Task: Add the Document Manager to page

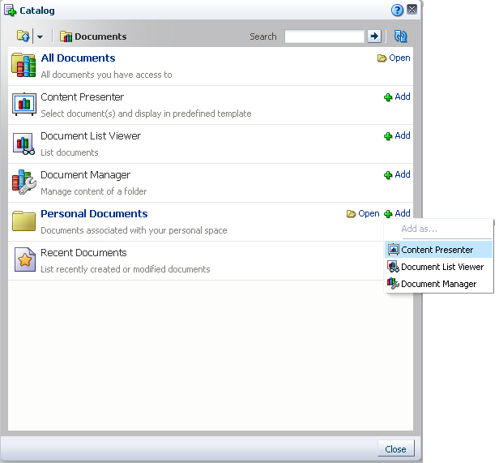Action: point(397,174)
